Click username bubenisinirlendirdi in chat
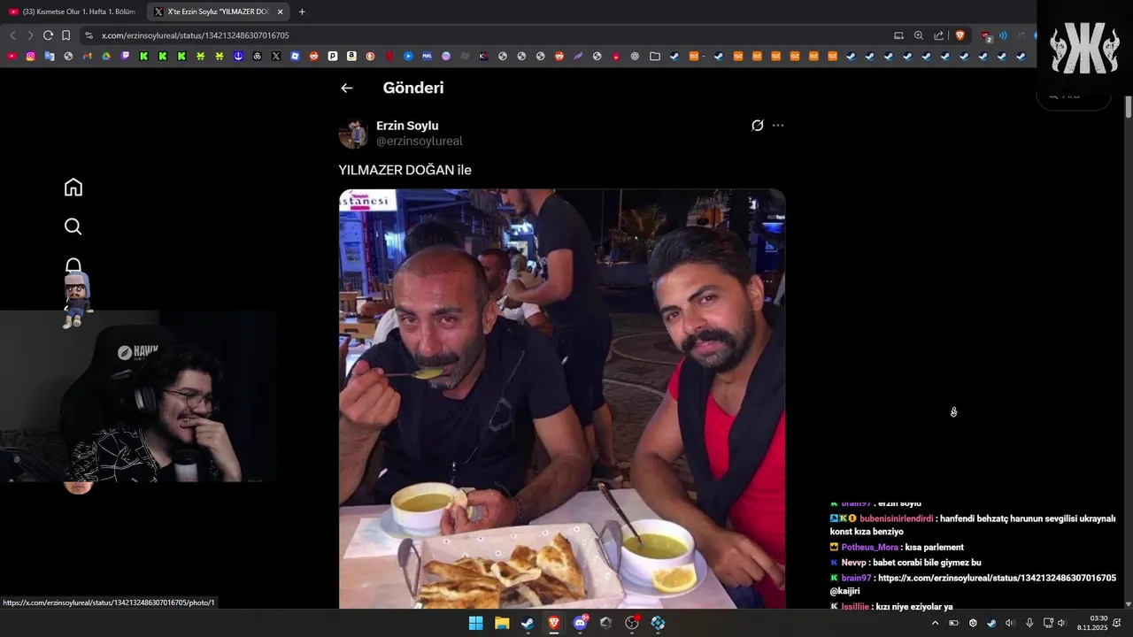 [x=896, y=518]
